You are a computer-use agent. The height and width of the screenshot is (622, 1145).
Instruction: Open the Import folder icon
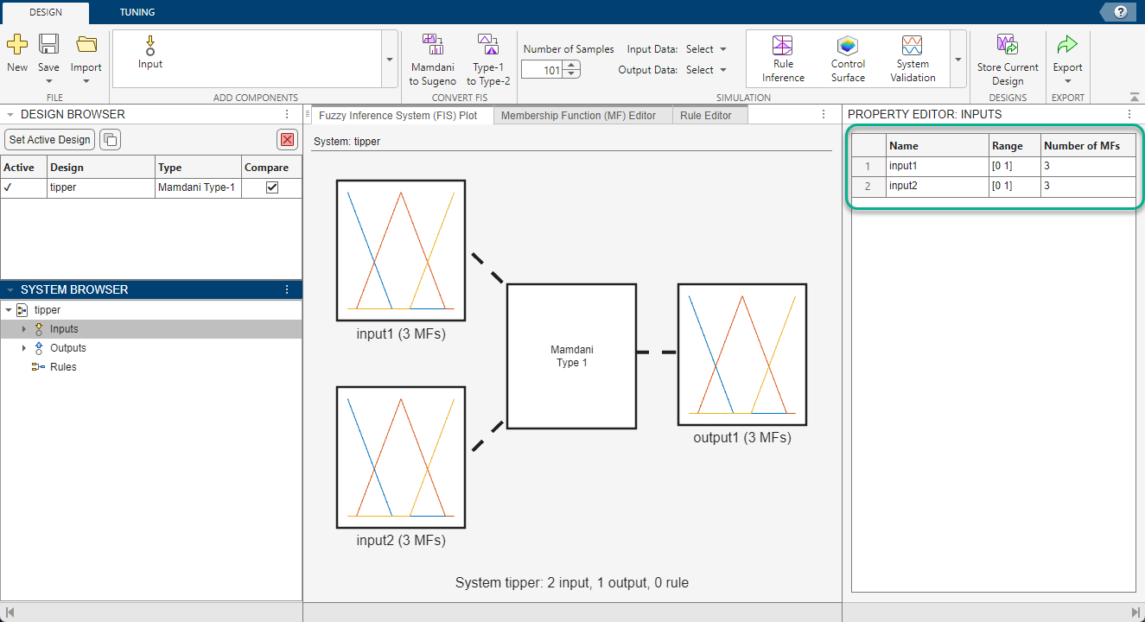click(x=86, y=46)
